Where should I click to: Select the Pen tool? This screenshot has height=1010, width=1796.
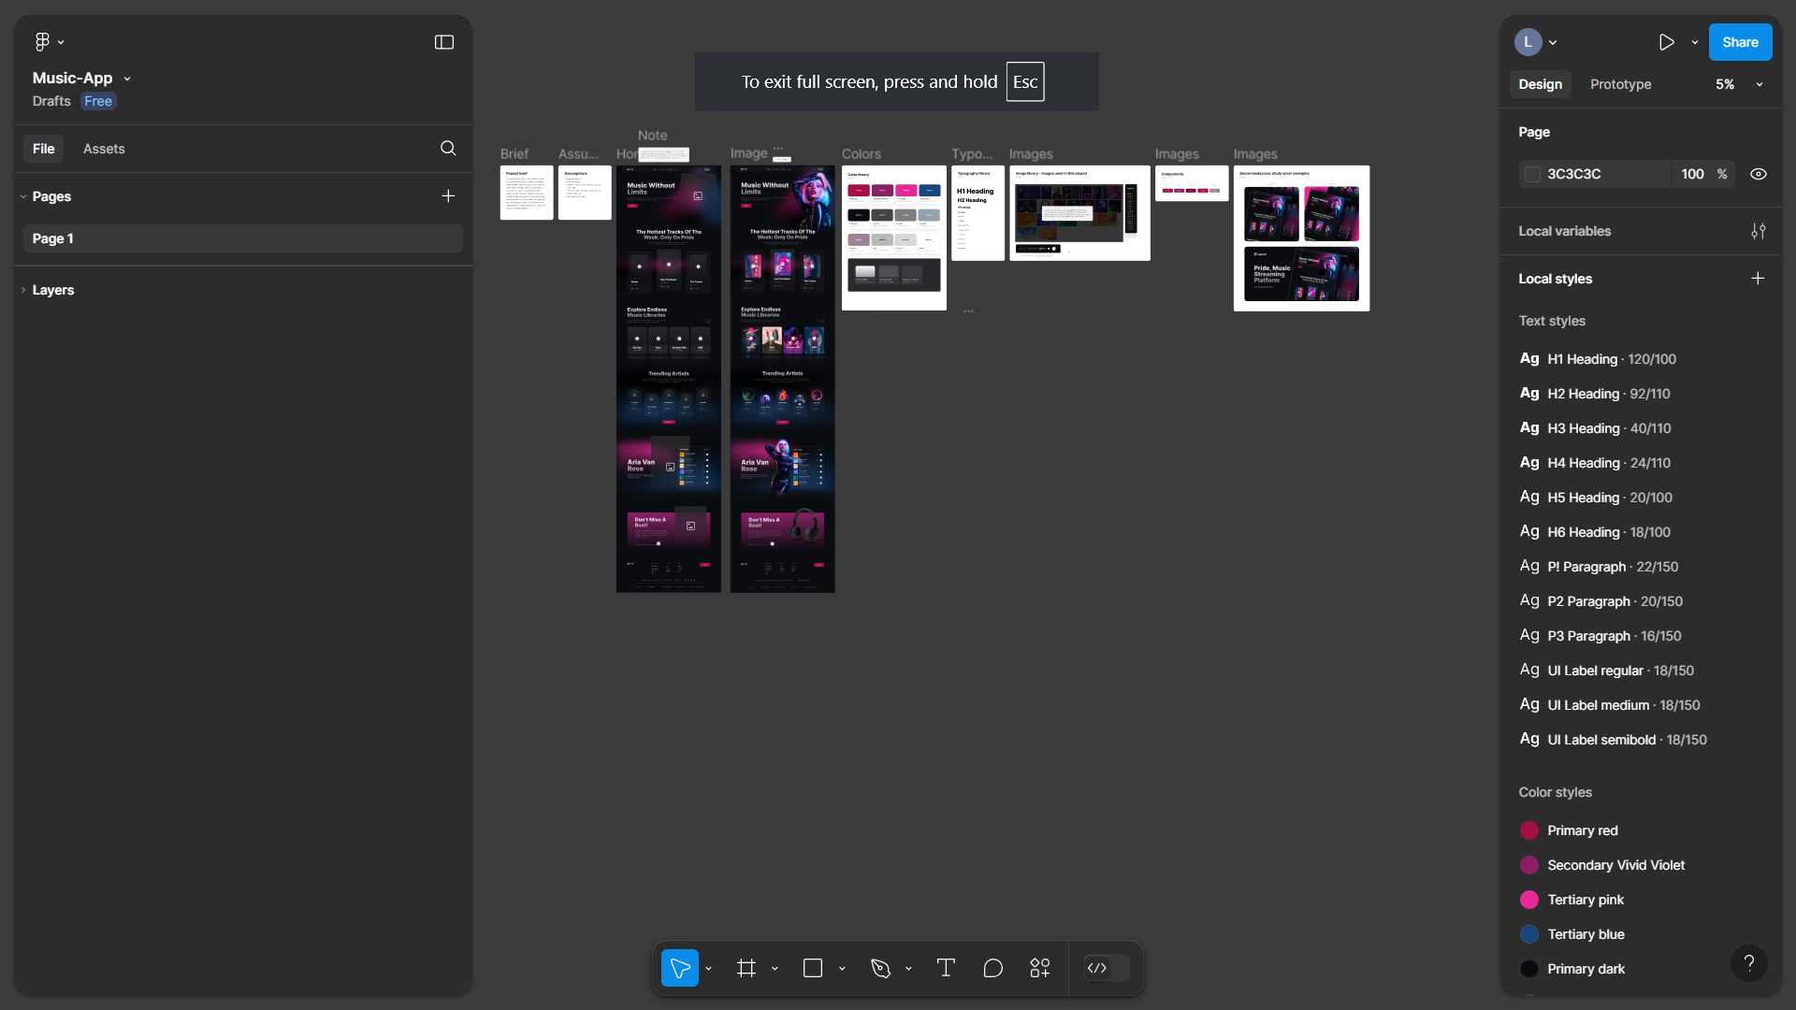click(880, 969)
